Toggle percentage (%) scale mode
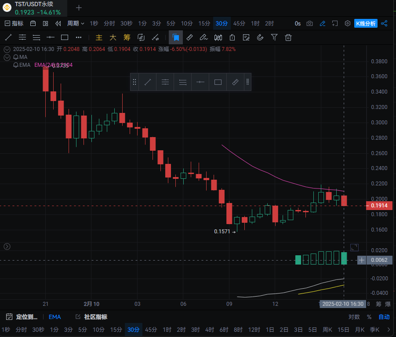This screenshot has height=337, width=396. 370,317
